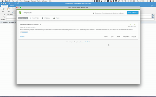Viewport: 156px width, 97px height.
Task: Click the volume icon in menu bar
Action: click(128, 1)
